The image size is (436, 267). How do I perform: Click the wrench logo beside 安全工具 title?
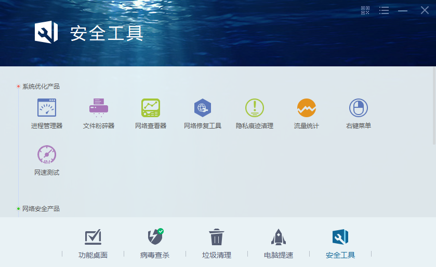(46, 32)
